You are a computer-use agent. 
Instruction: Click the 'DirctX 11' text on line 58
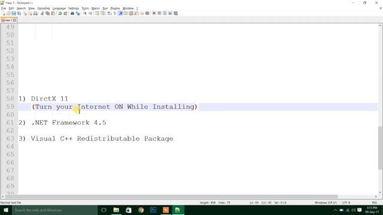[x=50, y=99]
